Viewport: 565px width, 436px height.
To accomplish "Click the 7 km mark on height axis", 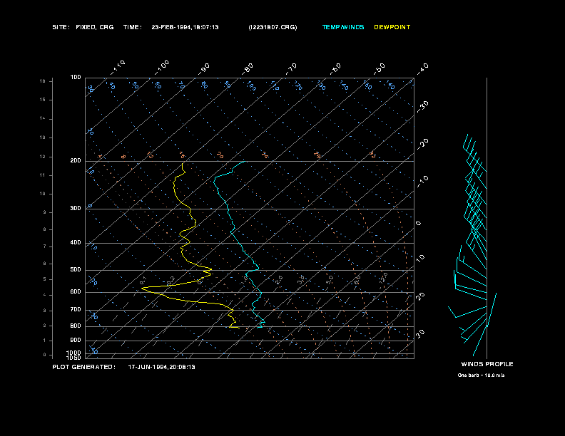I will [44, 246].
